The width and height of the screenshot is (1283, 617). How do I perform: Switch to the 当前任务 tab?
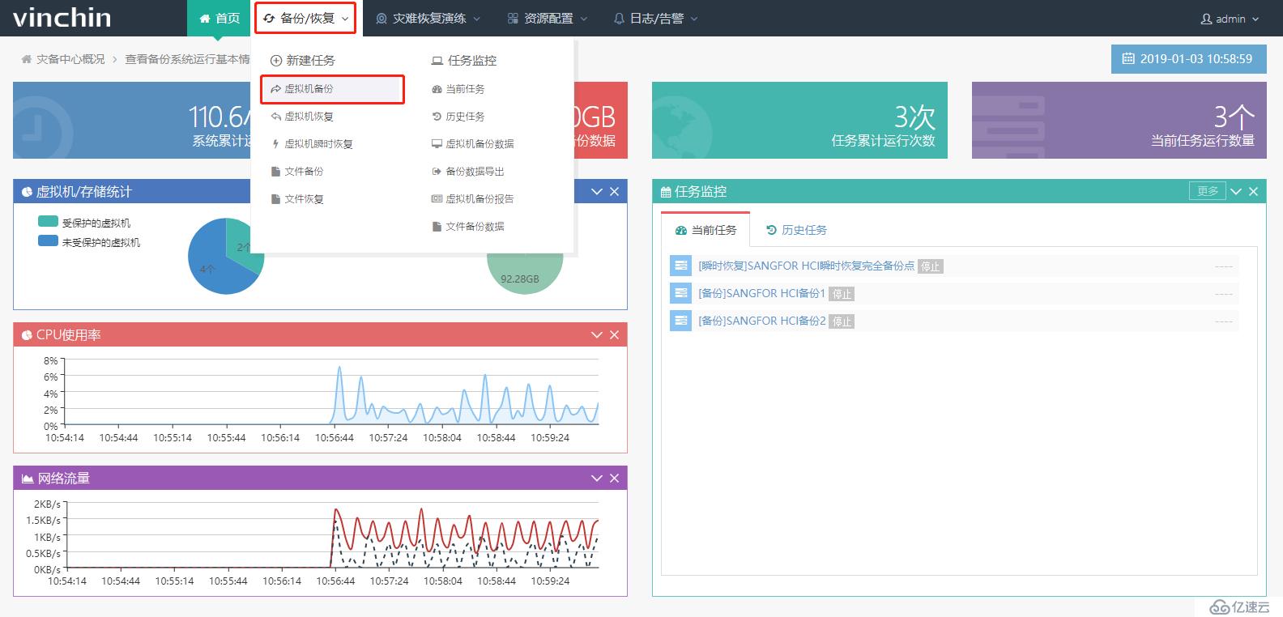(705, 230)
